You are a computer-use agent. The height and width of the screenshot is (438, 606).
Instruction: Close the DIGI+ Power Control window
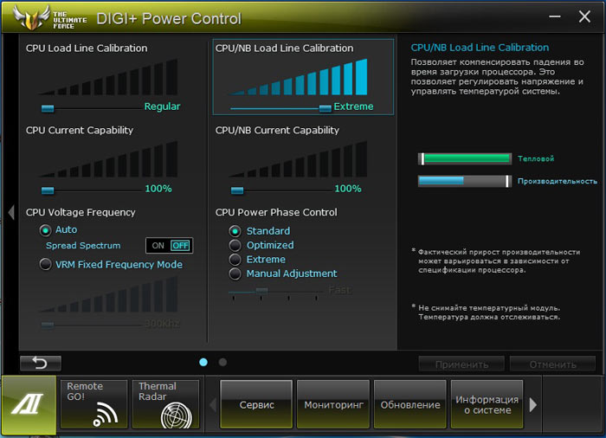pos(584,16)
